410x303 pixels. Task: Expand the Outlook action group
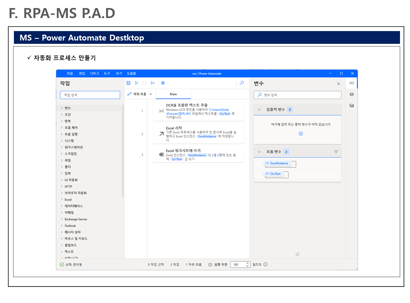[62, 226]
